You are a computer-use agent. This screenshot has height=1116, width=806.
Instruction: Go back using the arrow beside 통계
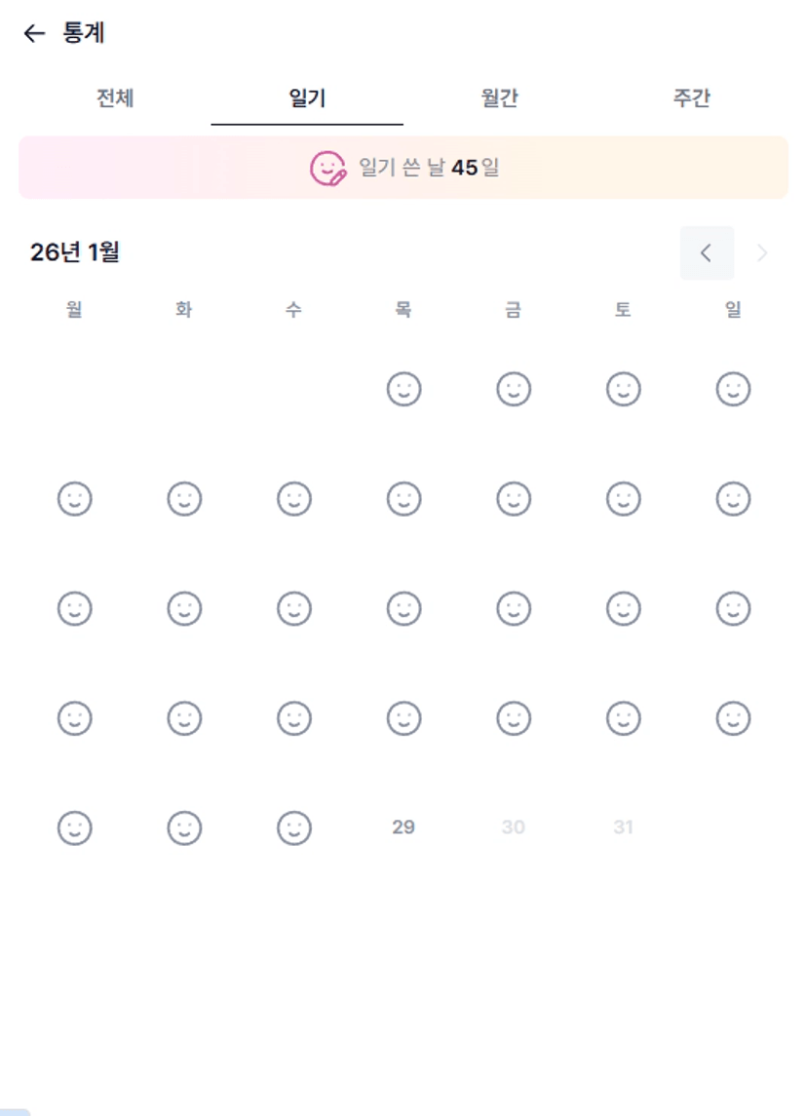pyautogui.click(x=34, y=34)
